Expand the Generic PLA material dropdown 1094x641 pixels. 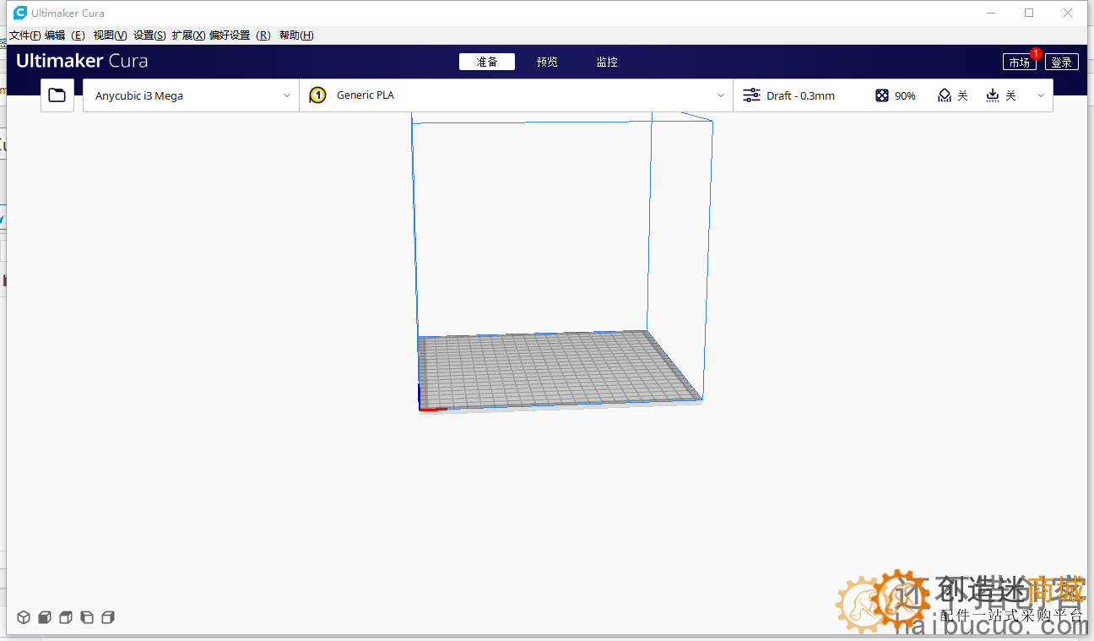[516, 95]
